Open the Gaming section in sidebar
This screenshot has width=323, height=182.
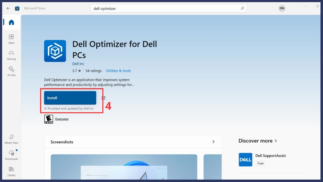(x=11, y=55)
